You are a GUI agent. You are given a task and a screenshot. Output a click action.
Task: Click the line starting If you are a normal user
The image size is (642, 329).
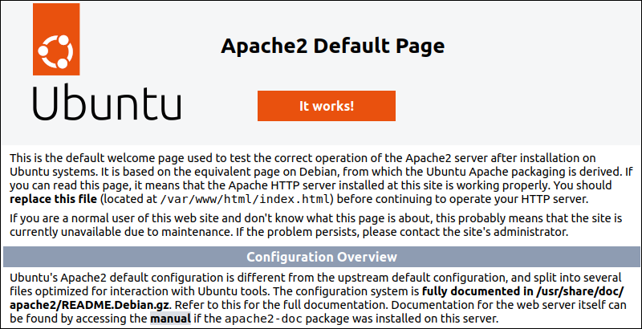[316, 218]
